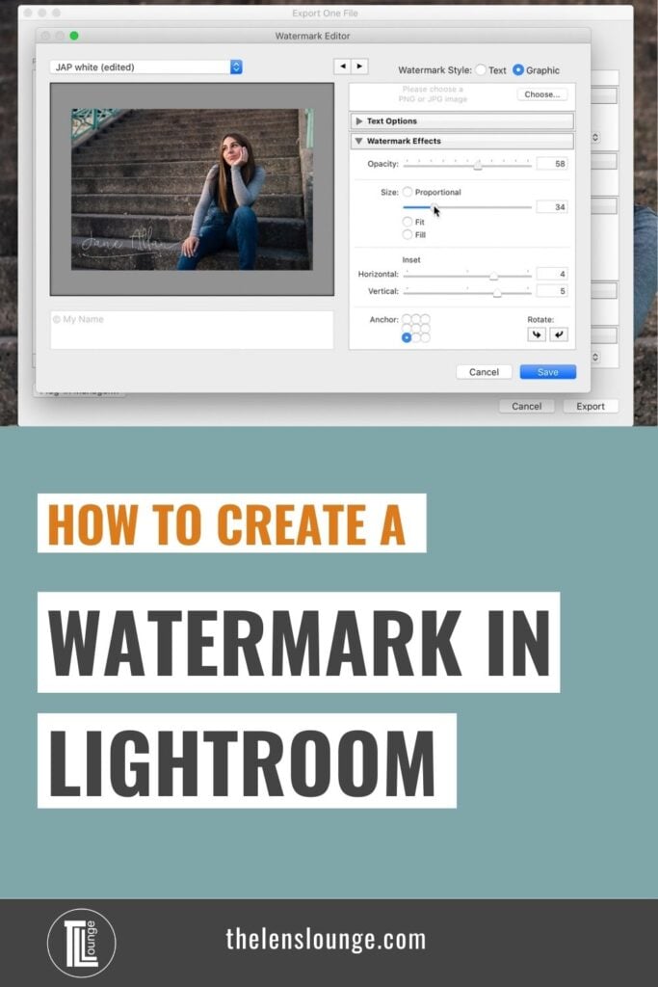Click thelenslounge.com text in footer
Image resolution: width=658 pixels, height=987 pixels.
pos(326,939)
